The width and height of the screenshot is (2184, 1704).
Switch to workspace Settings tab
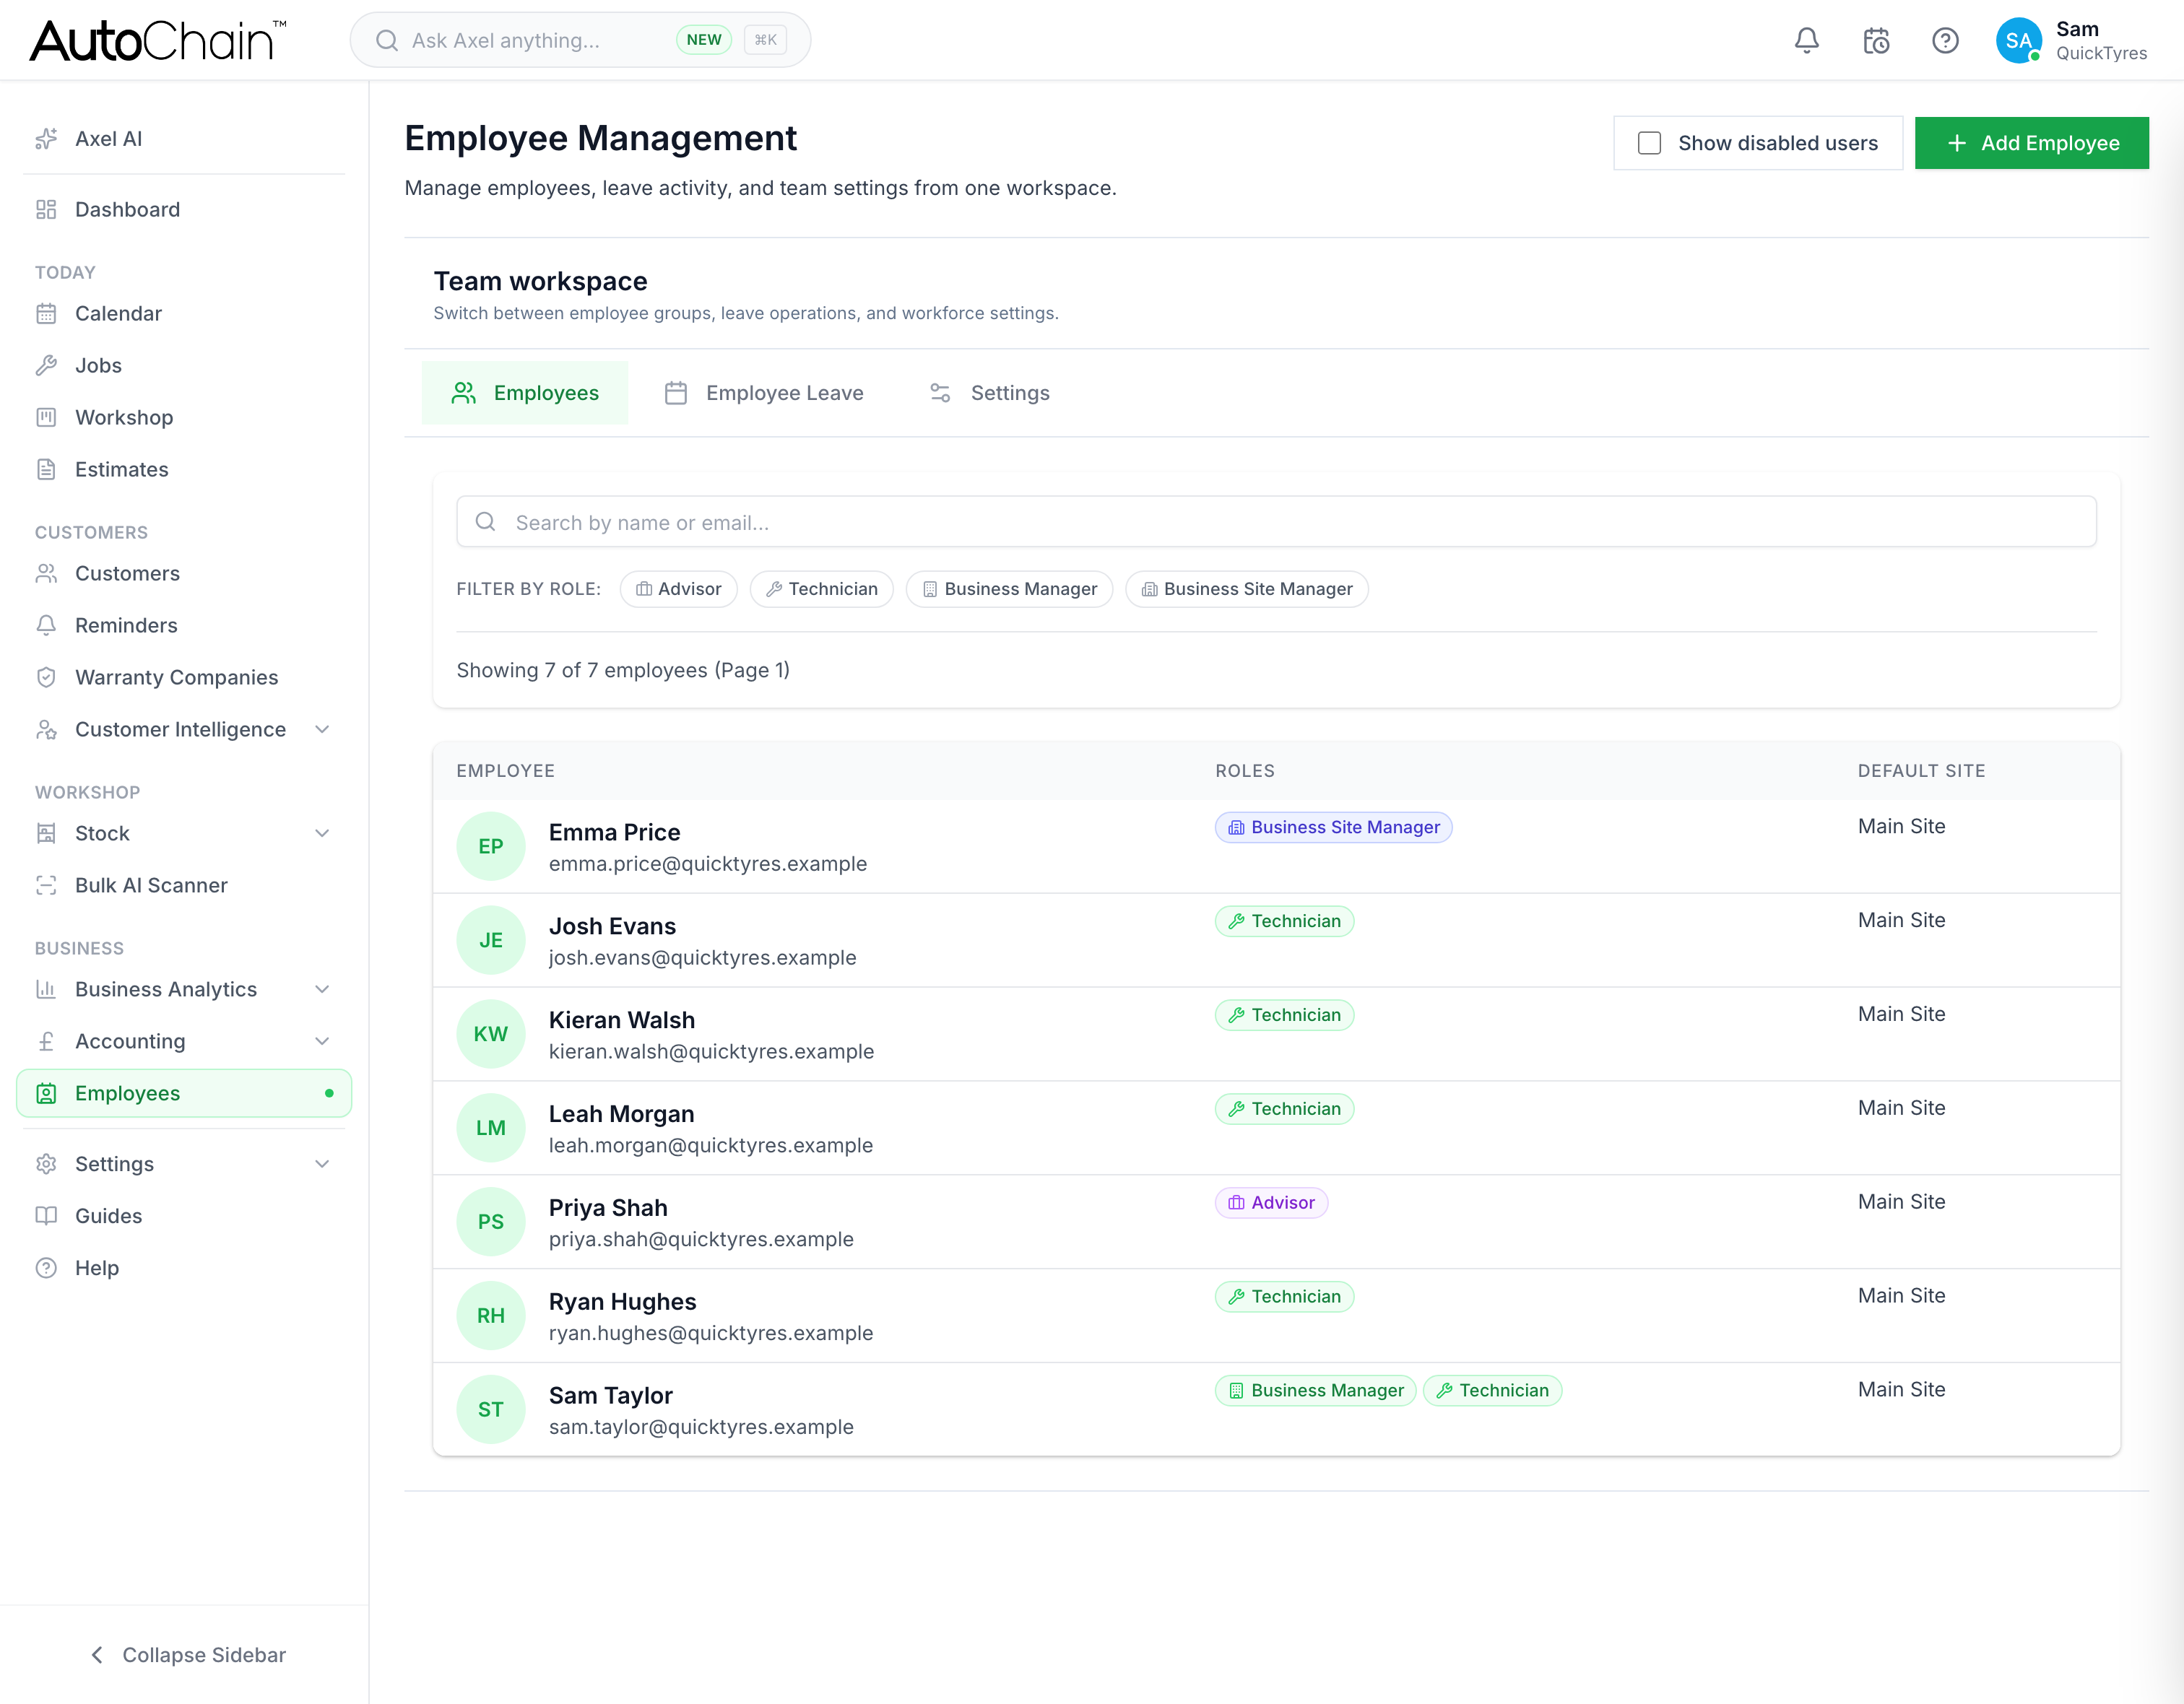point(989,393)
